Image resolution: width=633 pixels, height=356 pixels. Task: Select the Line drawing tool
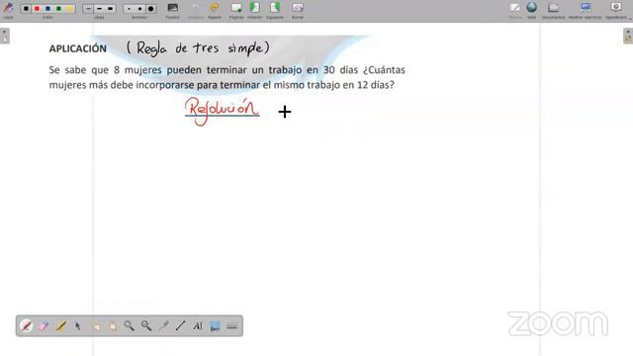180,326
